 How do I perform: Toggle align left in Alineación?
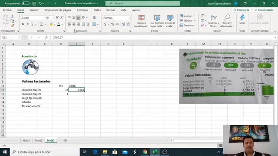(x=69, y=24)
